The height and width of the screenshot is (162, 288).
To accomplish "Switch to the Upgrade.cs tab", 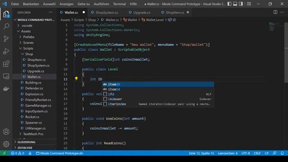I will pyautogui.click(x=139, y=12).
